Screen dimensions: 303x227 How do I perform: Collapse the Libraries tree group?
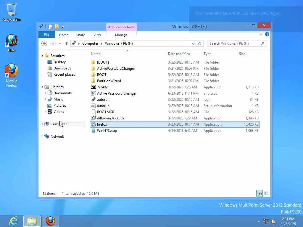[x=42, y=87]
